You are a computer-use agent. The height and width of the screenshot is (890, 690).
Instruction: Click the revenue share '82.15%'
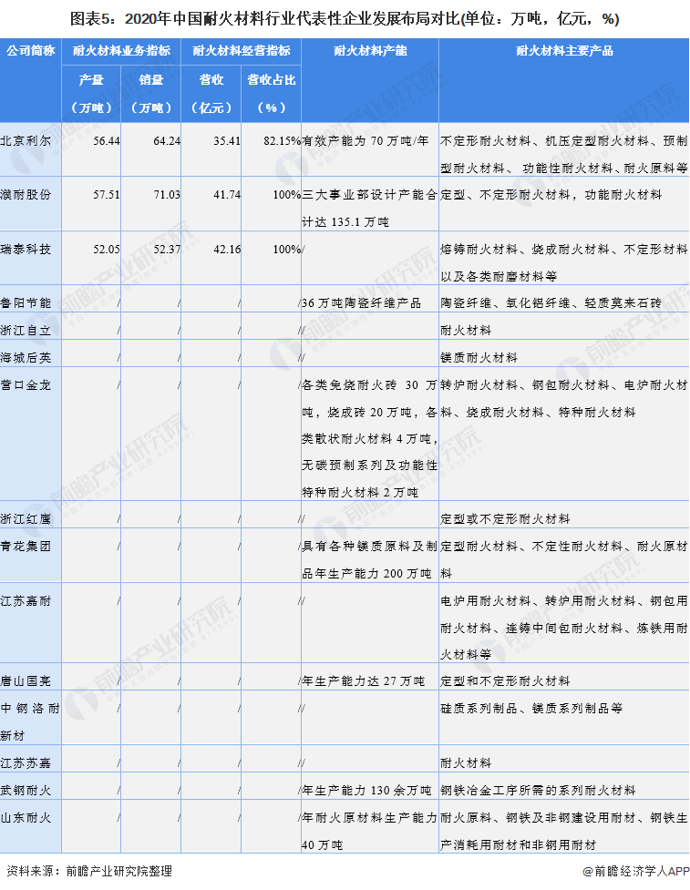click(282, 141)
